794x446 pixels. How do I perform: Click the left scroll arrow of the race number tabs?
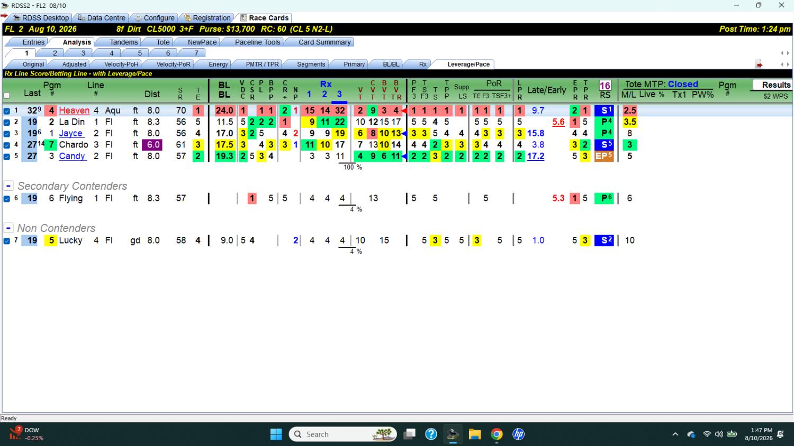click(x=782, y=53)
